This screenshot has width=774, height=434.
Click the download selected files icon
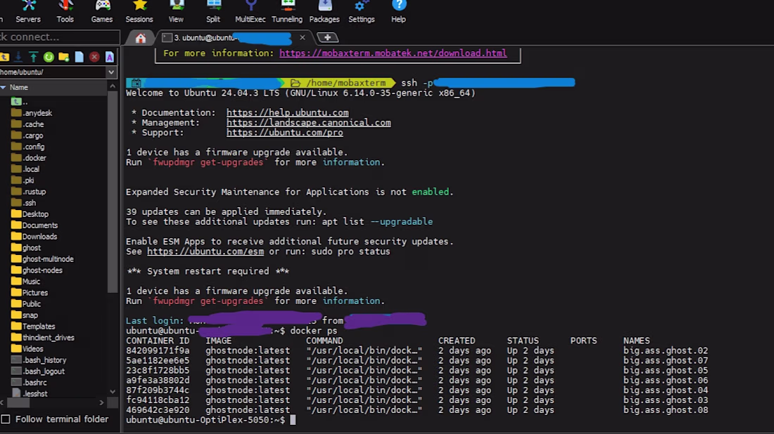click(x=18, y=57)
